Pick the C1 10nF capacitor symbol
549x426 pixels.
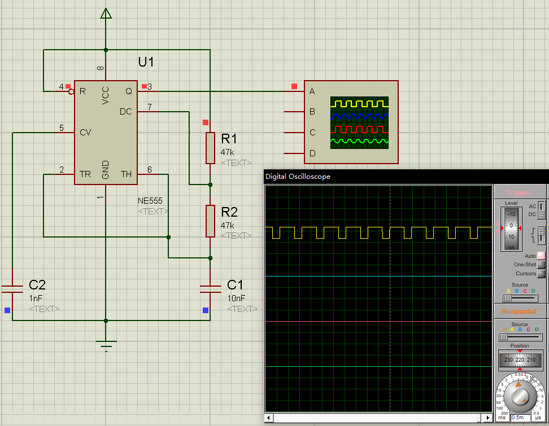pos(210,289)
